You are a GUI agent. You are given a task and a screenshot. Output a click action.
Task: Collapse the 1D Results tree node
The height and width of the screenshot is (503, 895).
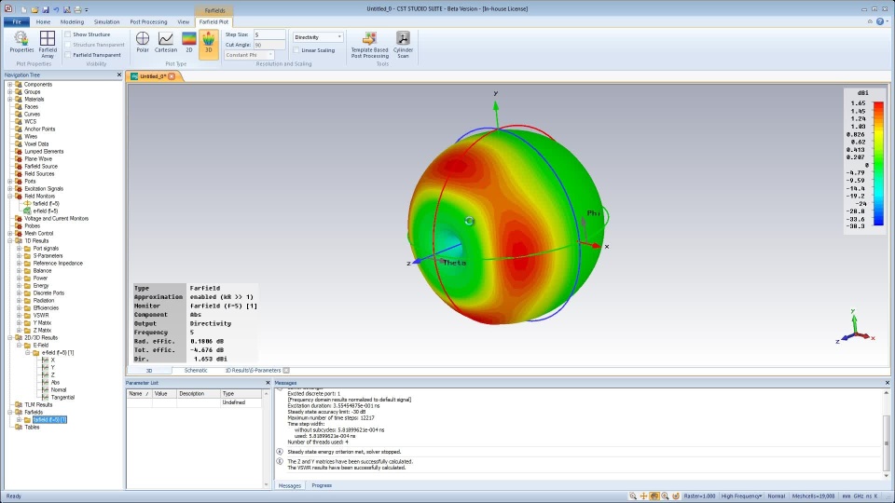pos(9,240)
